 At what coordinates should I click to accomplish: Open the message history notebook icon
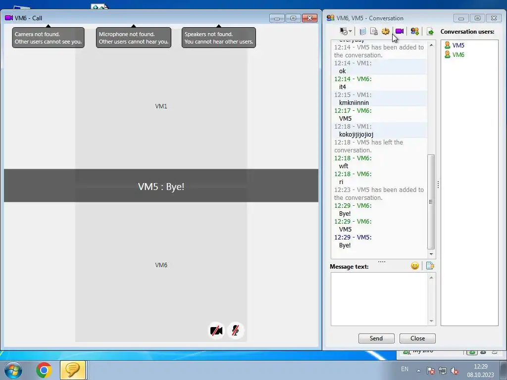click(363, 31)
